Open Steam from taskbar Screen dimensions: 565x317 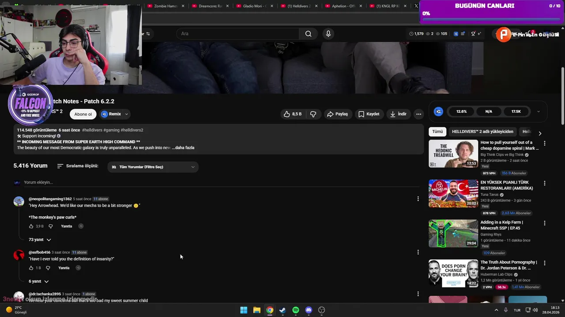pyautogui.click(x=282, y=310)
